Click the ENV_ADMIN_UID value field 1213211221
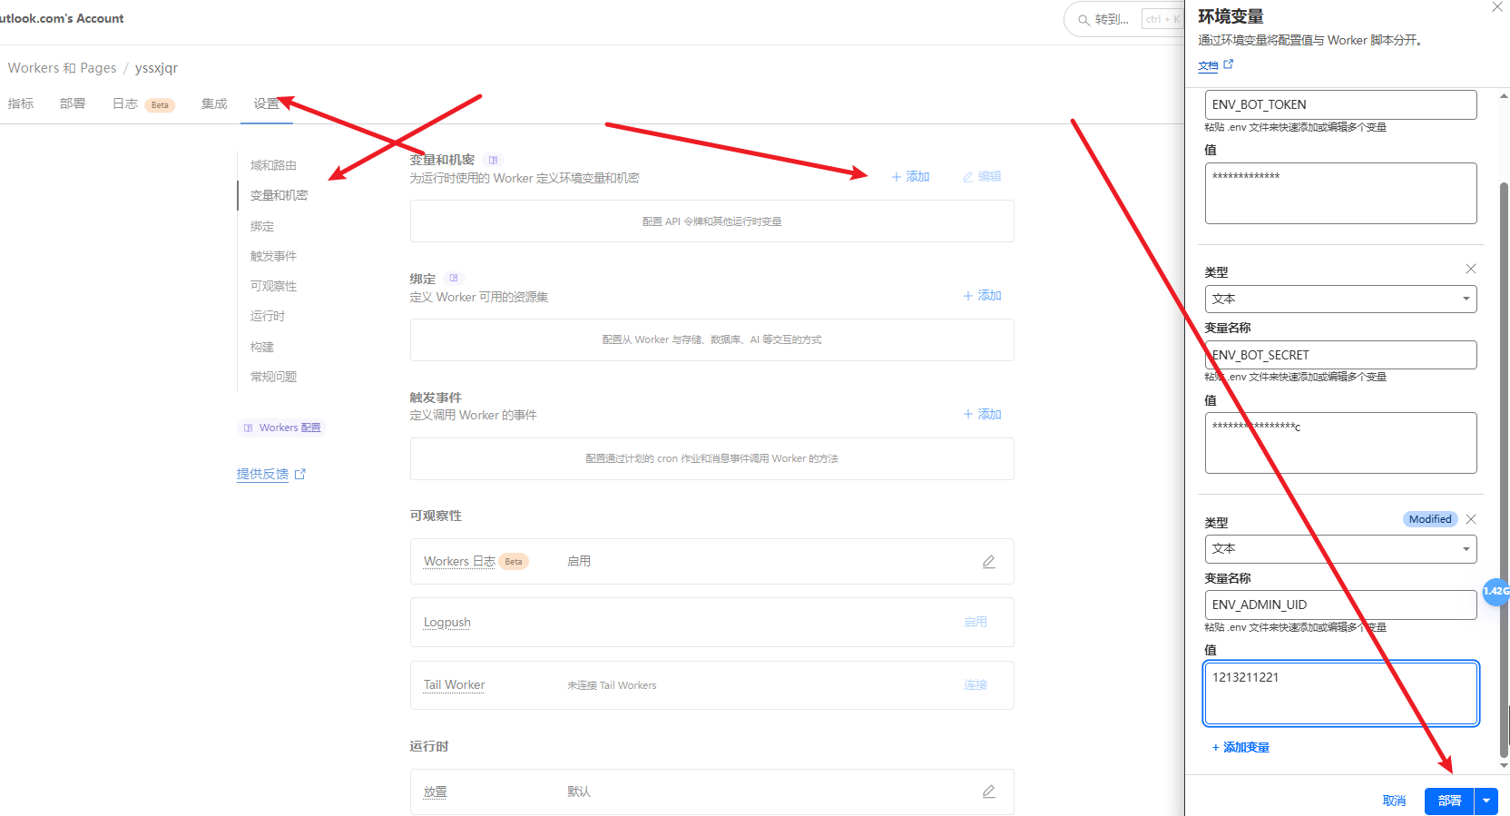Screen dimensions: 1510x816 [1340, 693]
